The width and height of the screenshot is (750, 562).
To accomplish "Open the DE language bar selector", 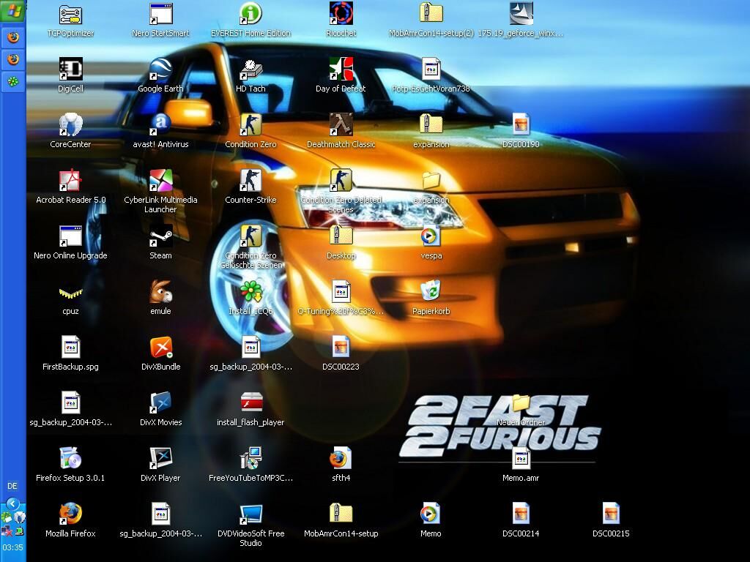I will [x=12, y=486].
